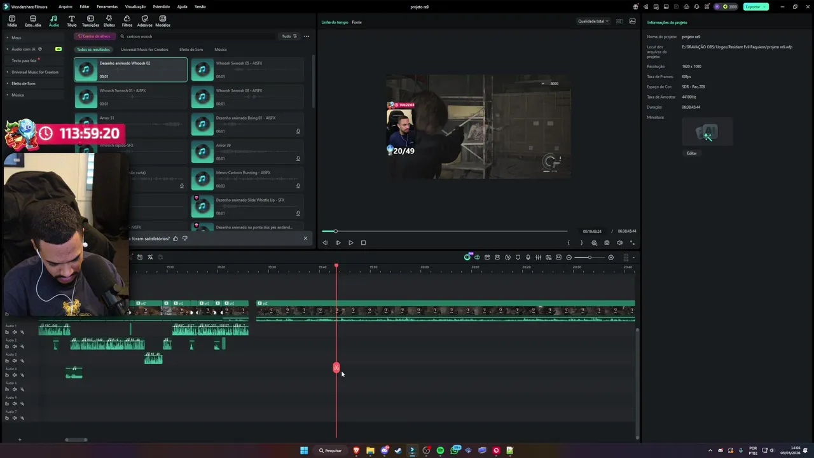Screen dimensions: 814x458
Task: Record voiceover with microphone icon
Action: (x=528, y=258)
